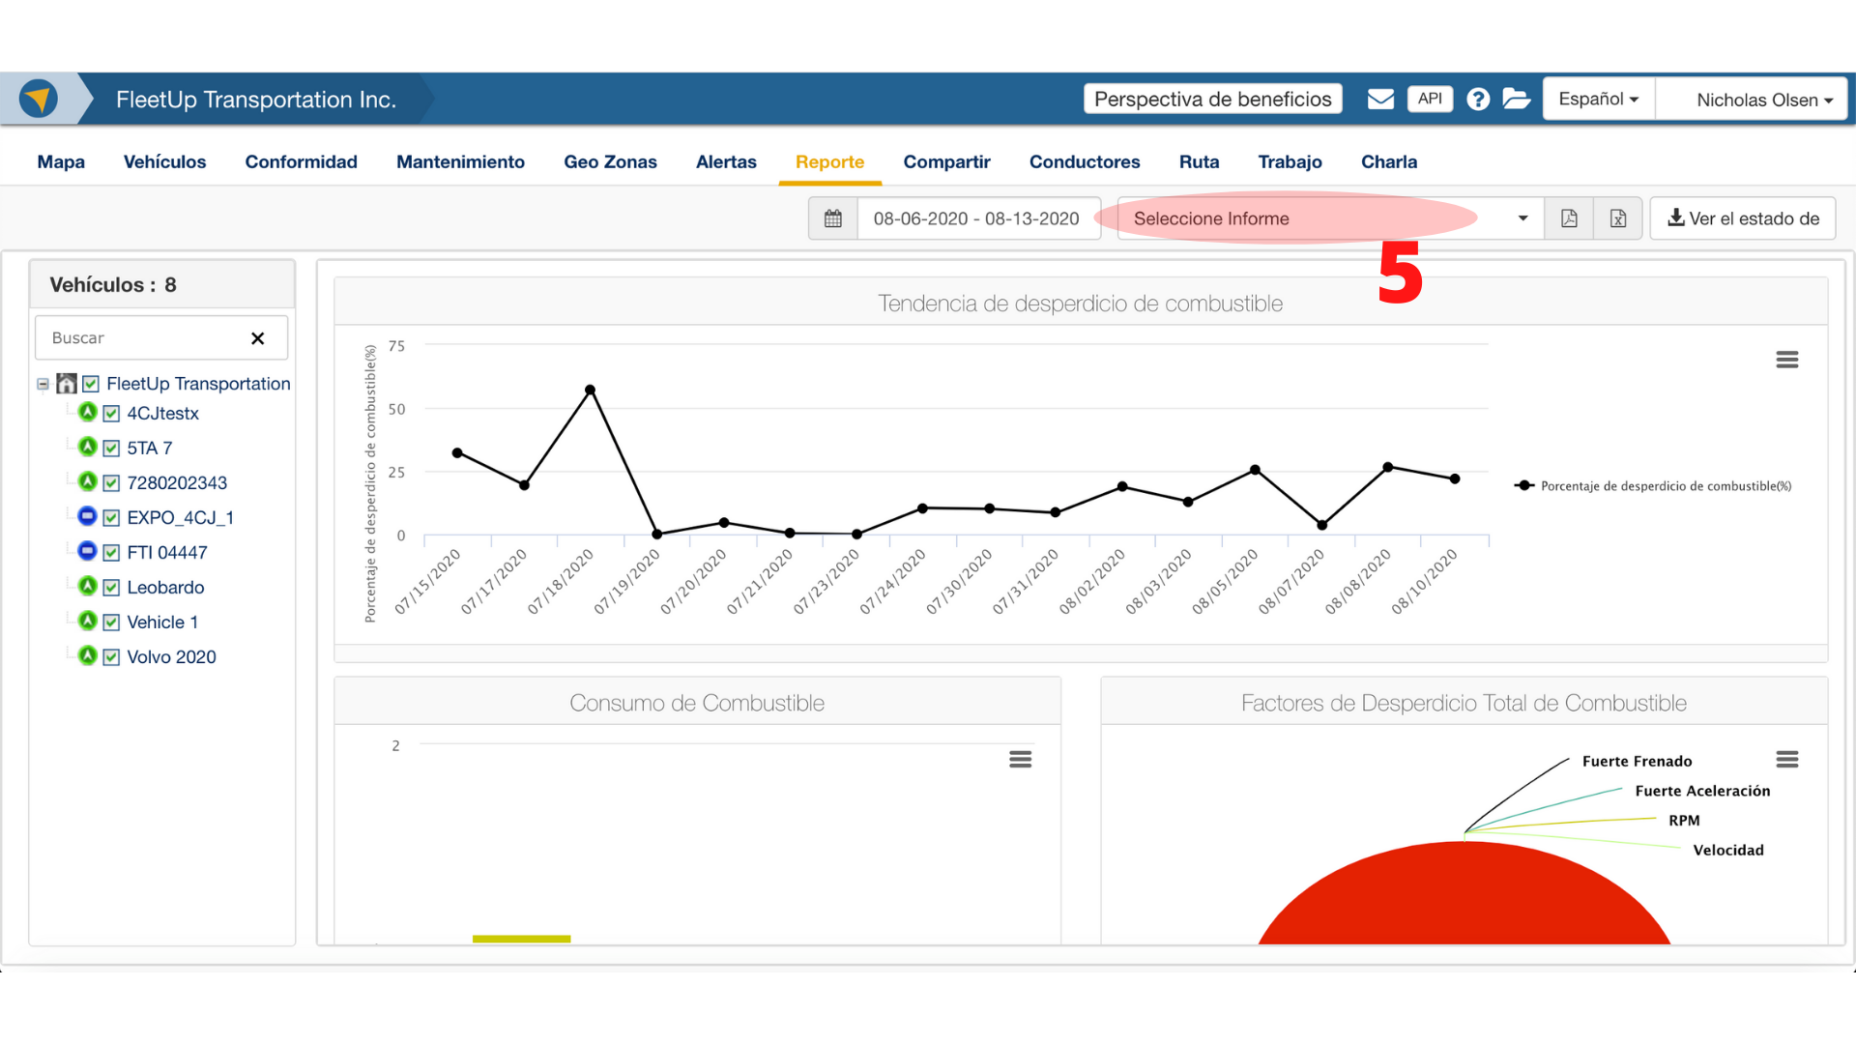Click the blue status icon for EXPO_4CJ_1
Viewport: 1856px width, 1044px height.
tap(88, 516)
